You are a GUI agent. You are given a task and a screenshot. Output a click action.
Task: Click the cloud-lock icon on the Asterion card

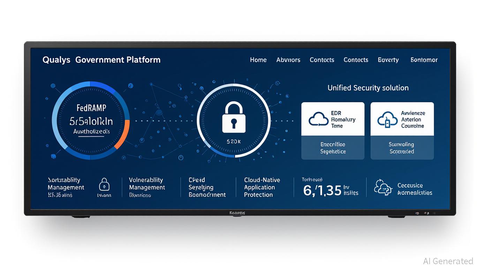(387, 119)
